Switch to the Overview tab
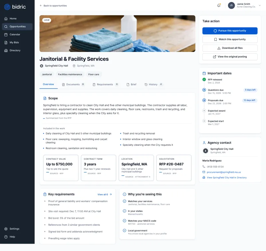The height and width of the screenshot is (251, 266). (48, 84)
